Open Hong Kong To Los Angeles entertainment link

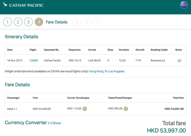(x=106, y=71)
